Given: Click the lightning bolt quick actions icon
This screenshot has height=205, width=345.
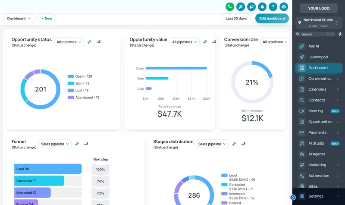Looking at the screenshot, I should coord(340,34).
